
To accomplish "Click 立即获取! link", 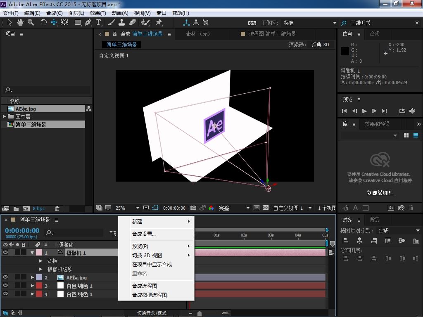I will click(x=380, y=193).
